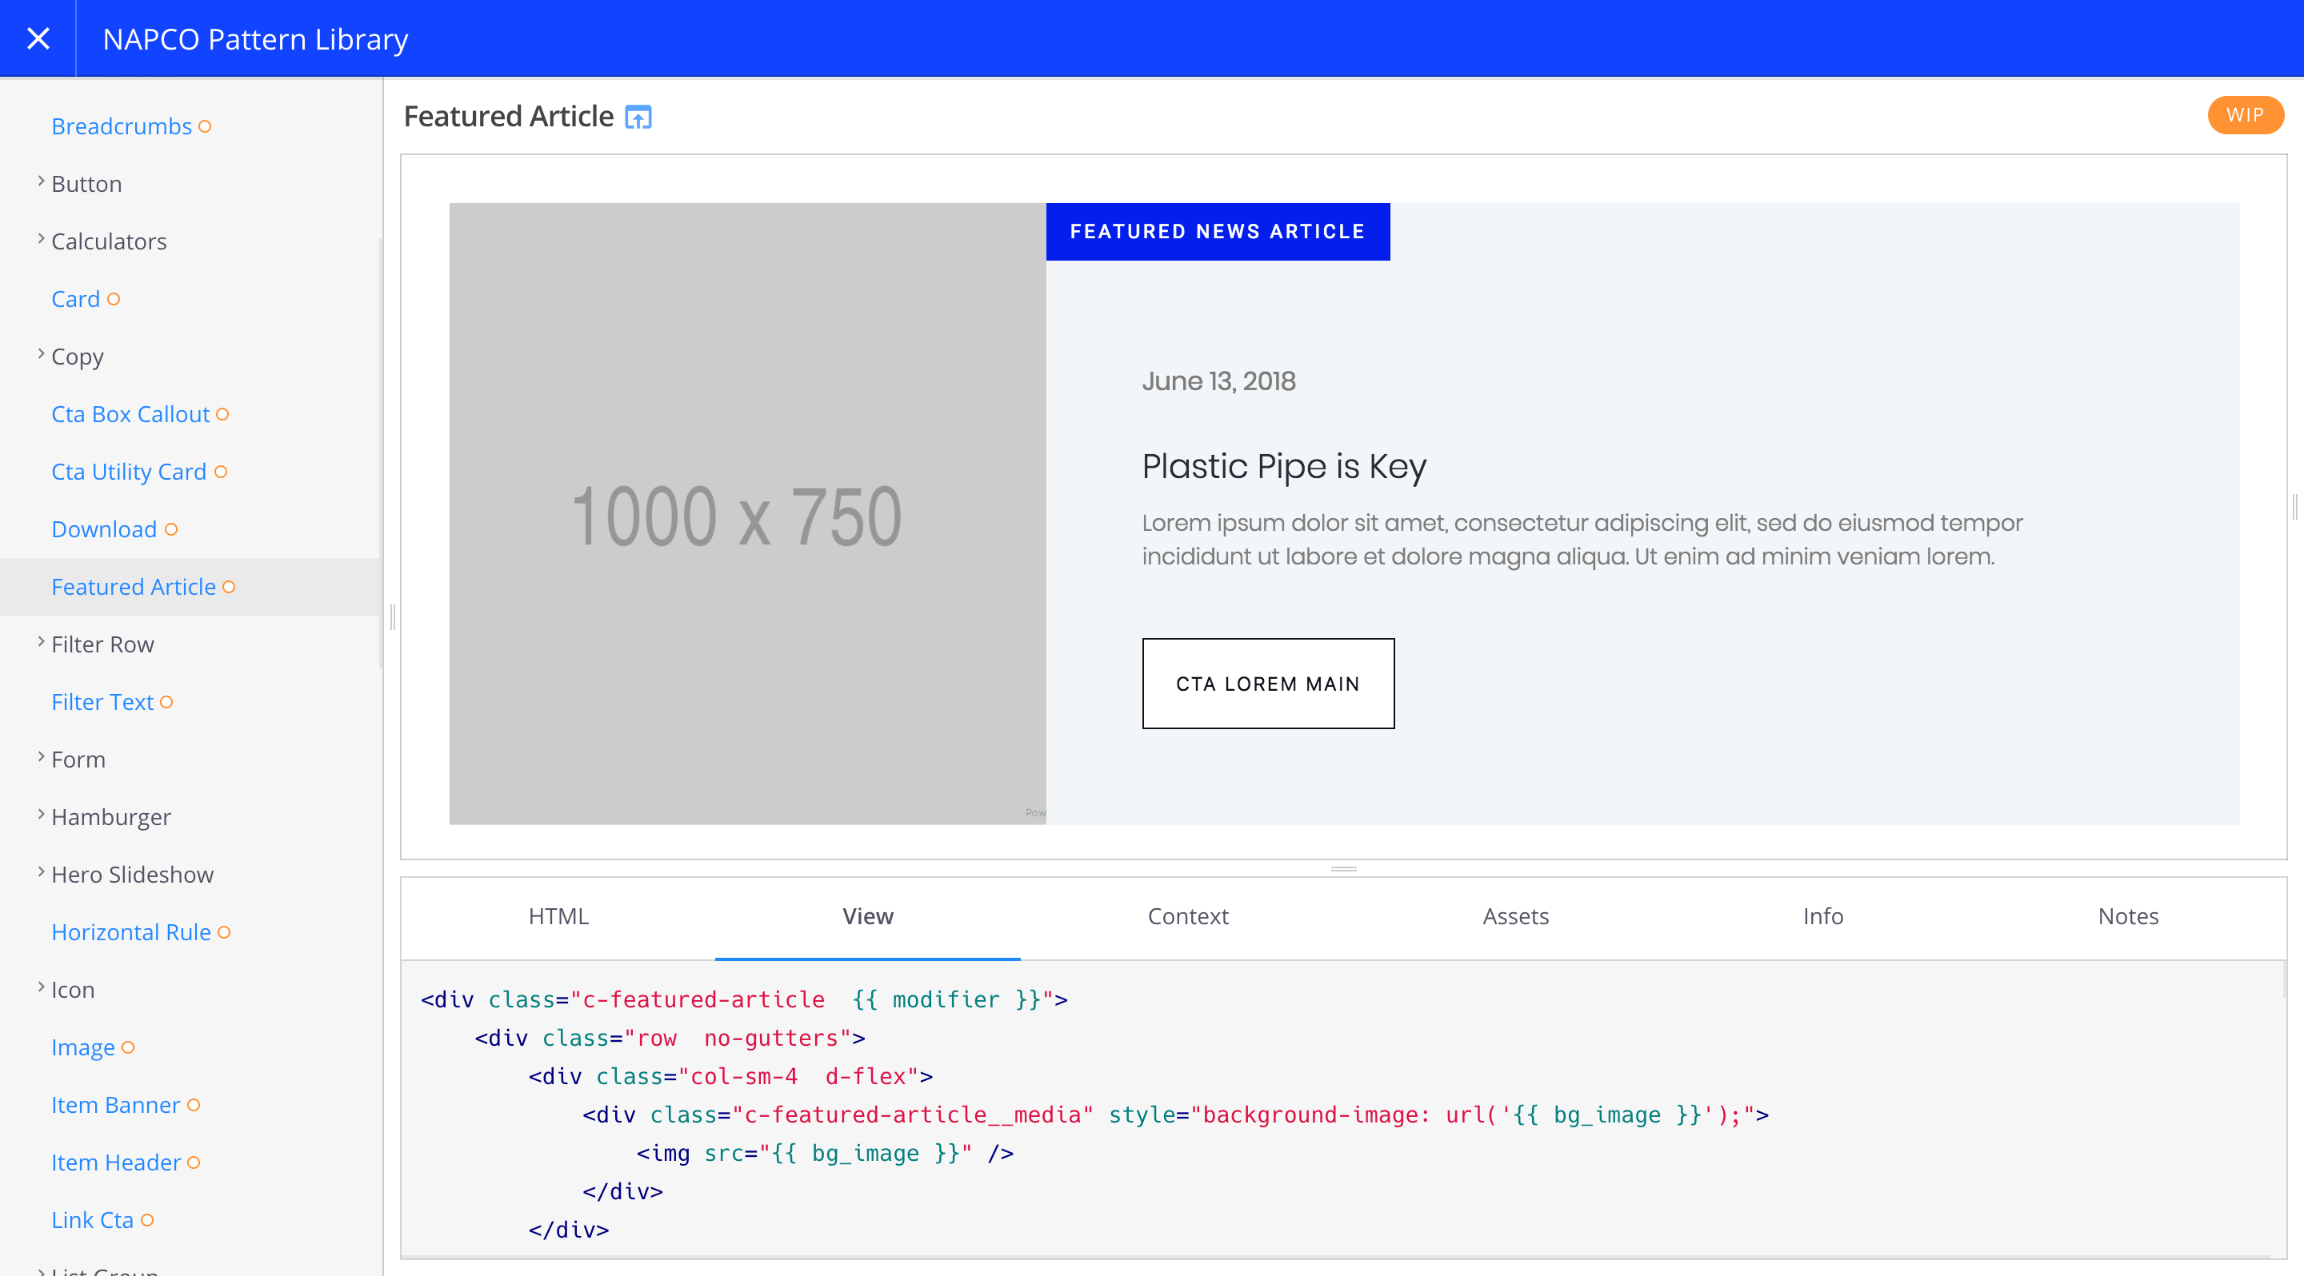Viewport: 2304px width, 1276px height.
Task: Select the Notes tab
Action: (x=2129, y=917)
